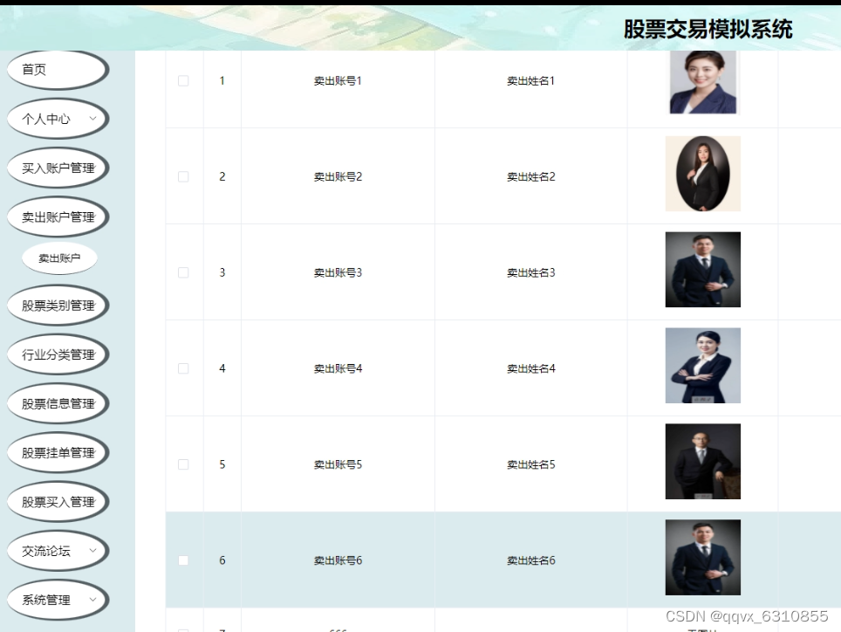The width and height of the screenshot is (841, 632).
Task: Collapse the 卖出账户管理 section
Action: coord(58,217)
